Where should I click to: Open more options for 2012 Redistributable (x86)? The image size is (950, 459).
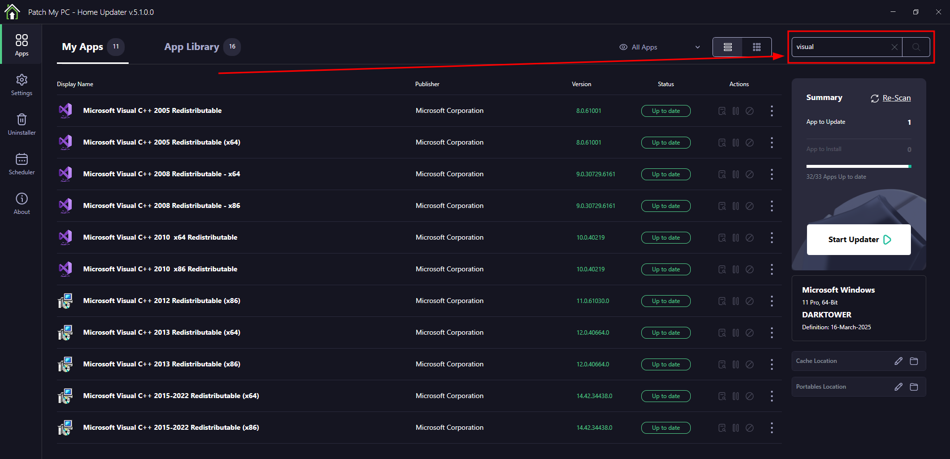771,301
